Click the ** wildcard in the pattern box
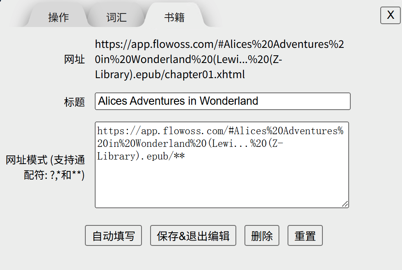Viewport: 402px width, 270px height. pos(179,156)
